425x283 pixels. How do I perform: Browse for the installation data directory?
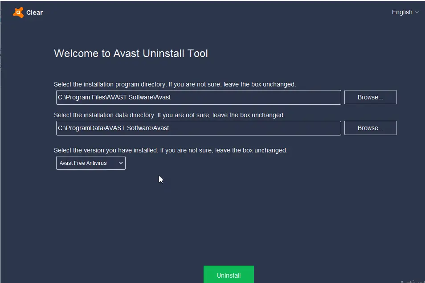pyautogui.click(x=370, y=128)
